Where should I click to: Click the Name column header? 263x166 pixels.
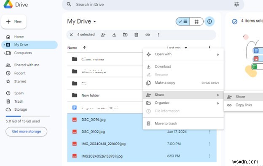tap(72, 48)
